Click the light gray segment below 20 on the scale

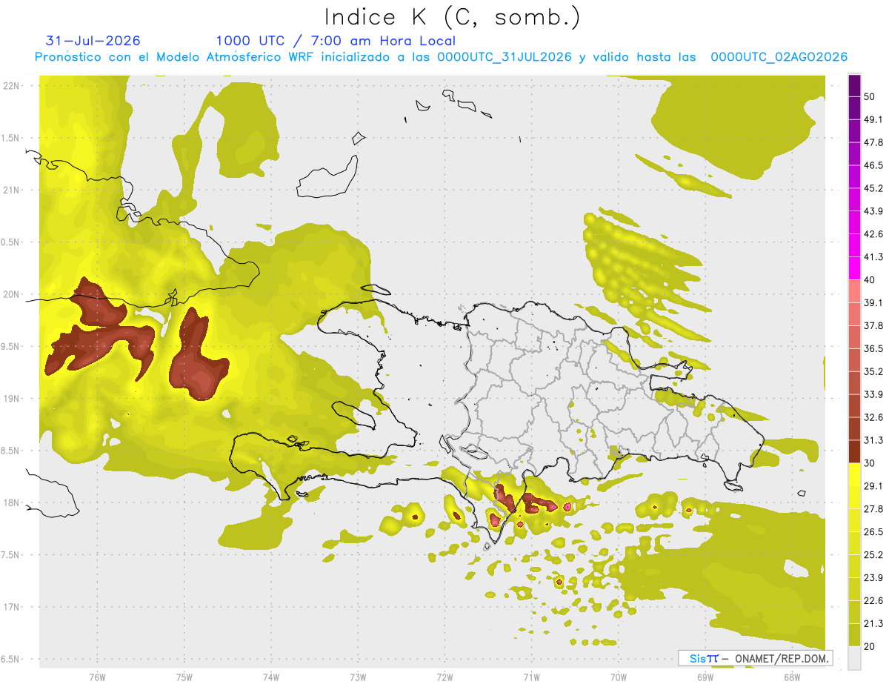pos(854,657)
